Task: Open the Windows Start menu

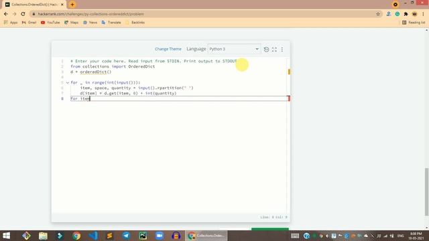Action: (6, 236)
